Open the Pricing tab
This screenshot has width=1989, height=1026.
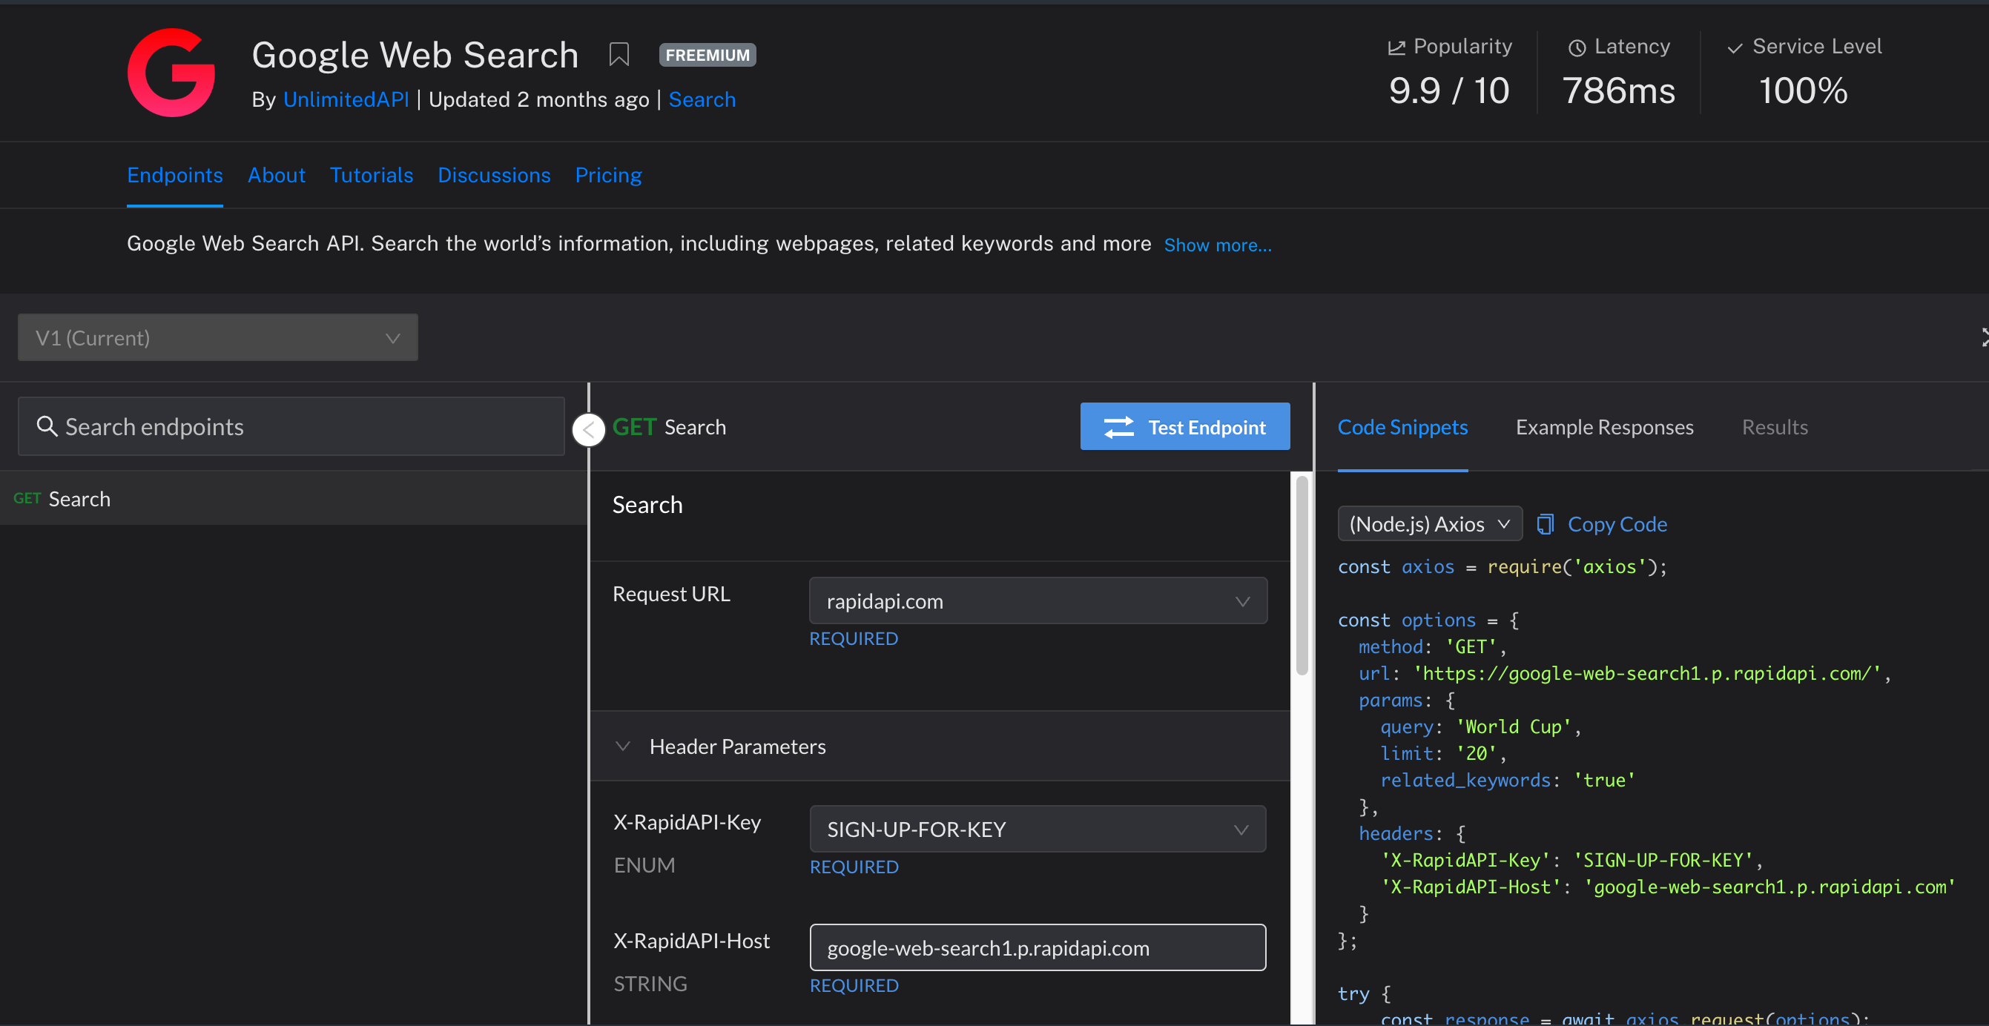coord(608,175)
